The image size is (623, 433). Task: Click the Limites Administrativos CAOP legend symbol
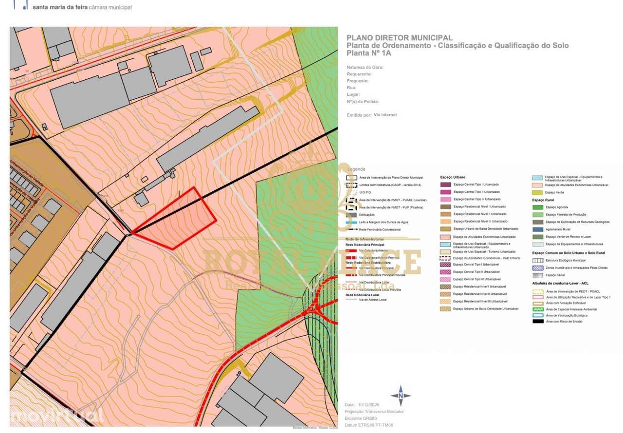point(351,185)
